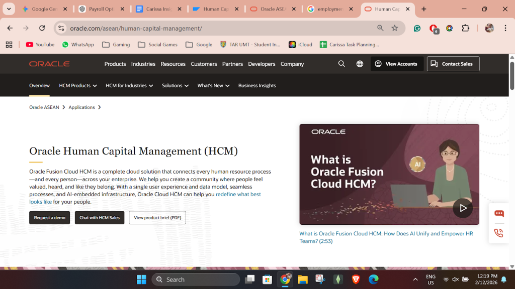Open the Gaming bookmarks folder
515x289 pixels.
[116, 45]
